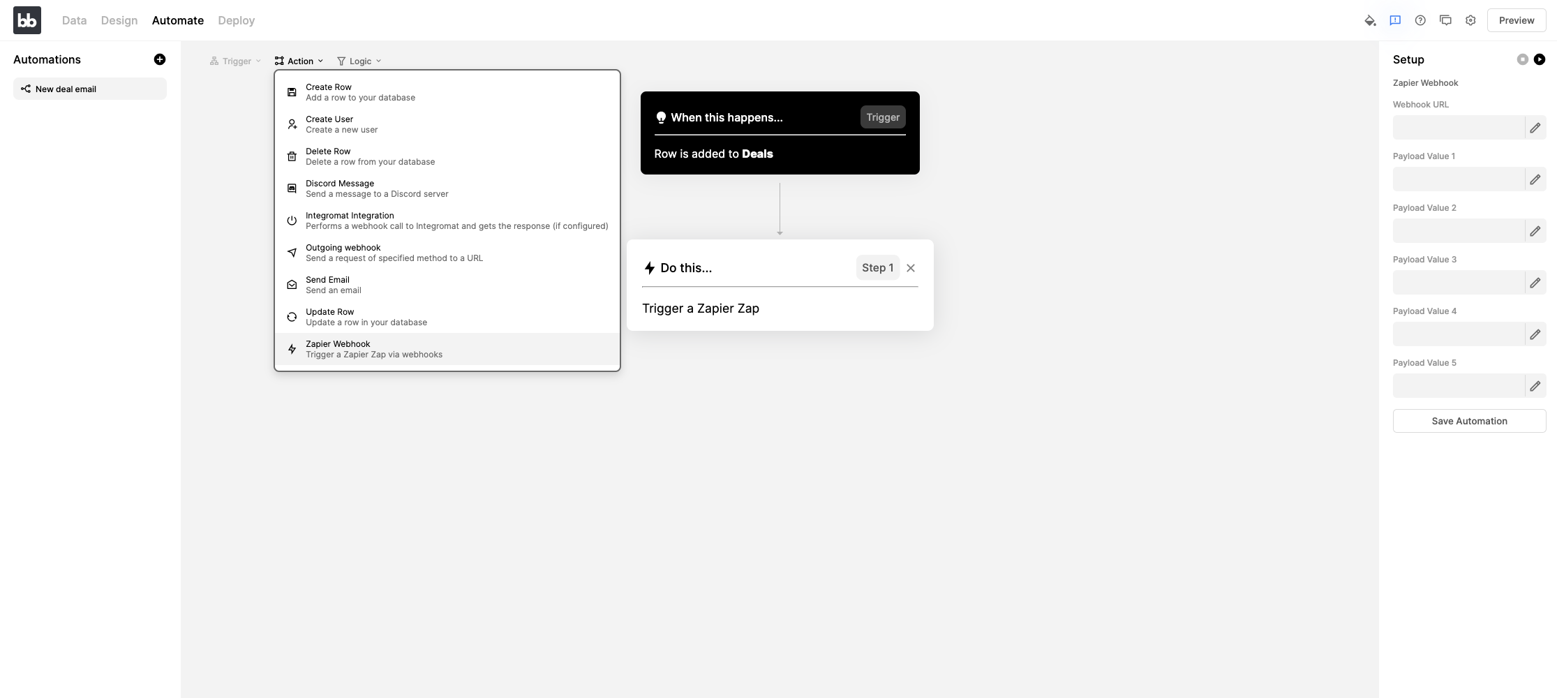Click the edit pencil for Payload Value 4

point(1535,334)
